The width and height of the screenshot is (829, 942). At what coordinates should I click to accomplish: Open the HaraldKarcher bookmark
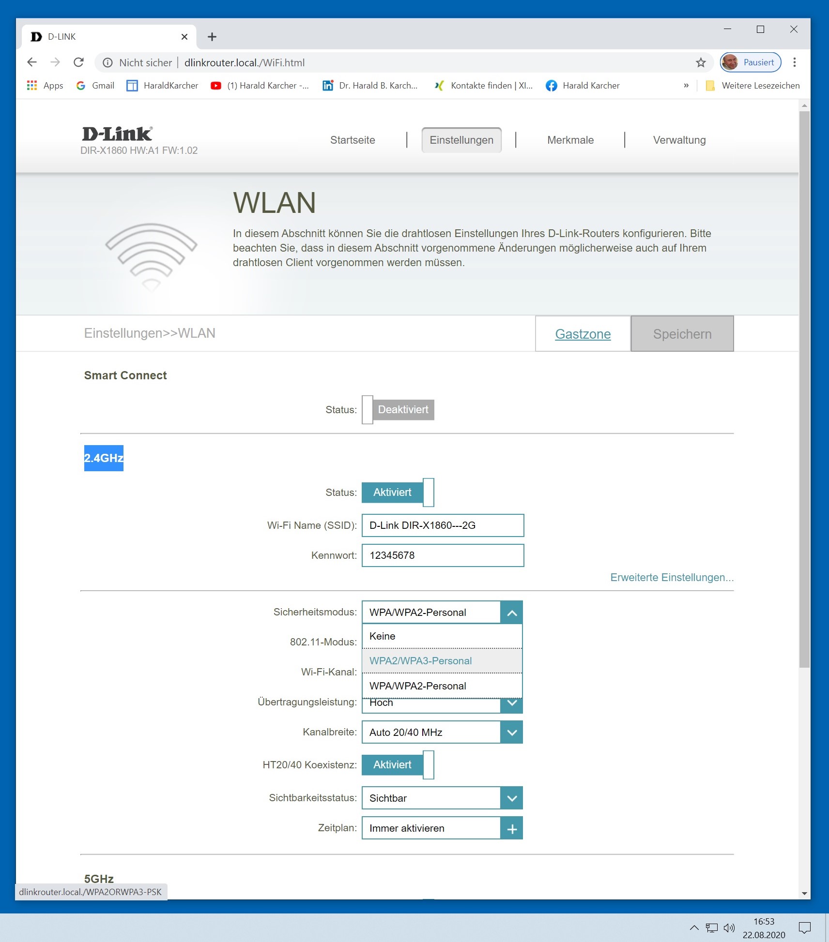coord(162,86)
